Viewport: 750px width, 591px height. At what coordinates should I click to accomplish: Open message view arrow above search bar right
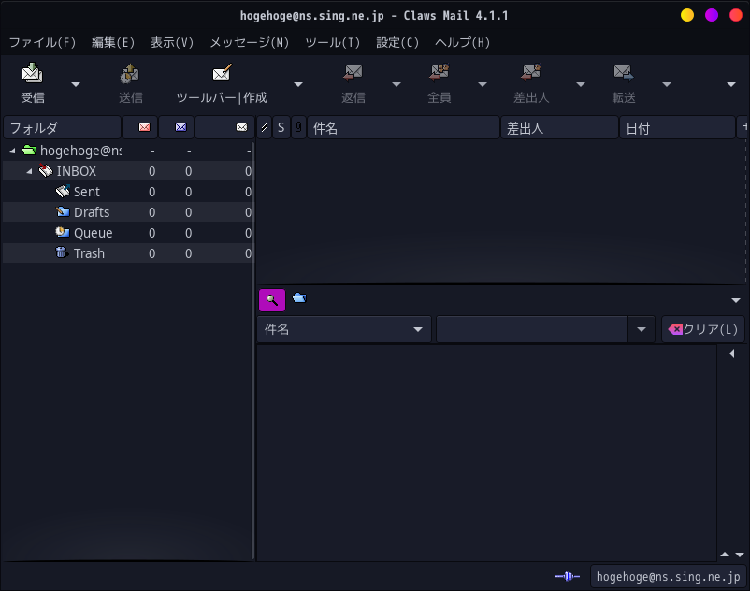pyautogui.click(x=736, y=301)
